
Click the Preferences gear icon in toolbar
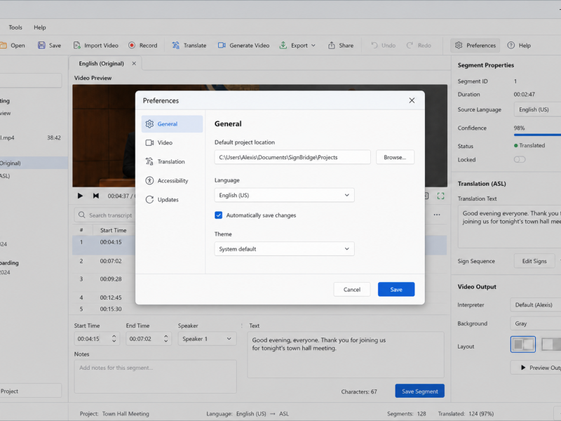point(459,46)
